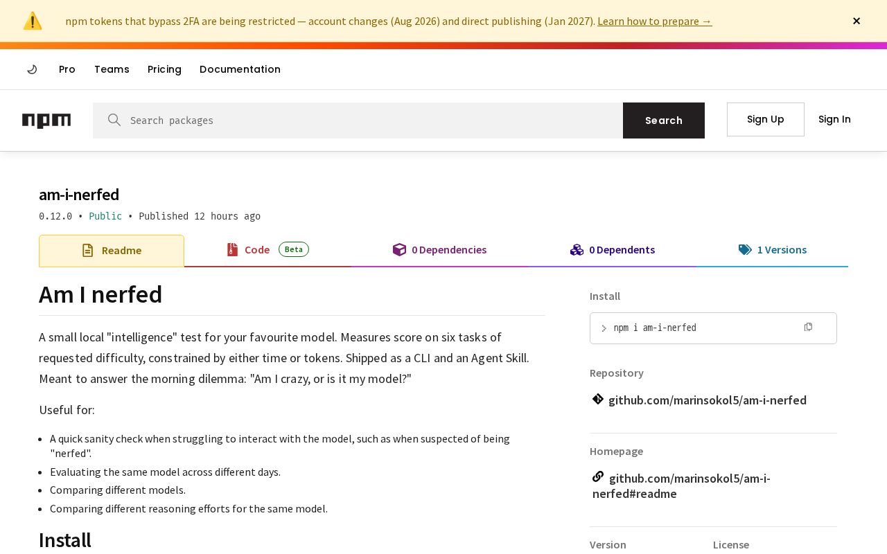Open Documentation link
This screenshot has height=554, width=887.
(x=240, y=69)
